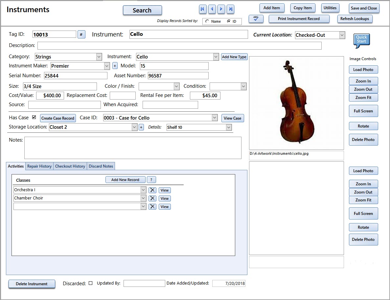Click Add New Record under Classes
Screen dimensions: 390x300
(x=125, y=179)
